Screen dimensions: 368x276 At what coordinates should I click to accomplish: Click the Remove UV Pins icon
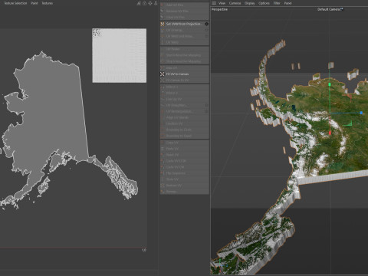pyautogui.click(x=162, y=11)
